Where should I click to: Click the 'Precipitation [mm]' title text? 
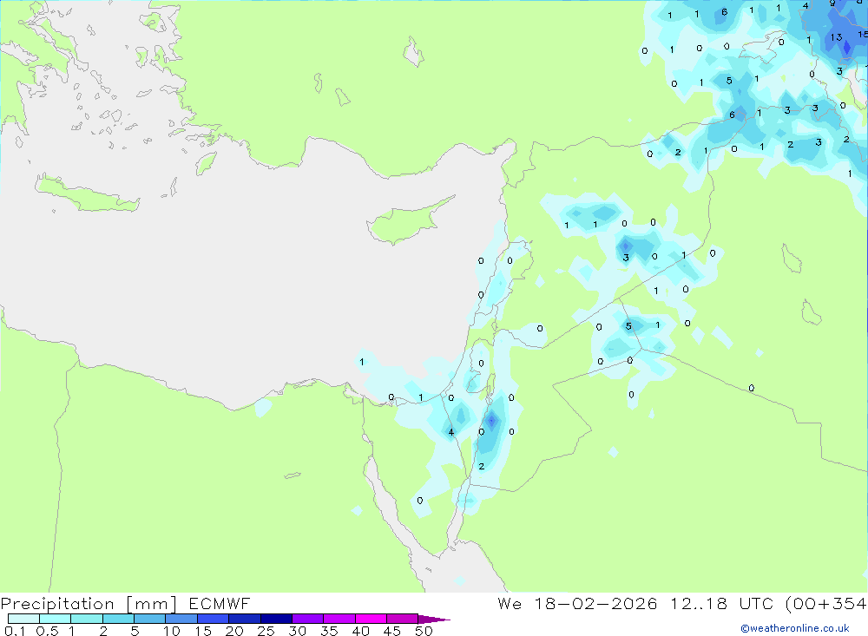(x=89, y=604)
